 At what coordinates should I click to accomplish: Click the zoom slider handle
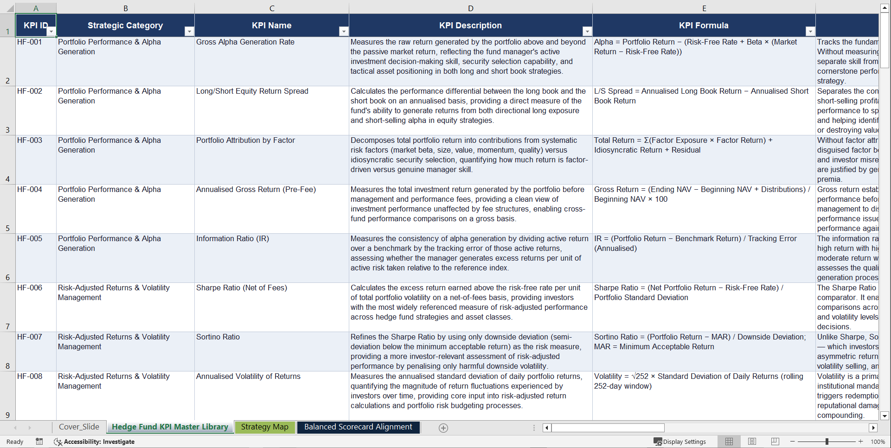(x=827, y=442)
